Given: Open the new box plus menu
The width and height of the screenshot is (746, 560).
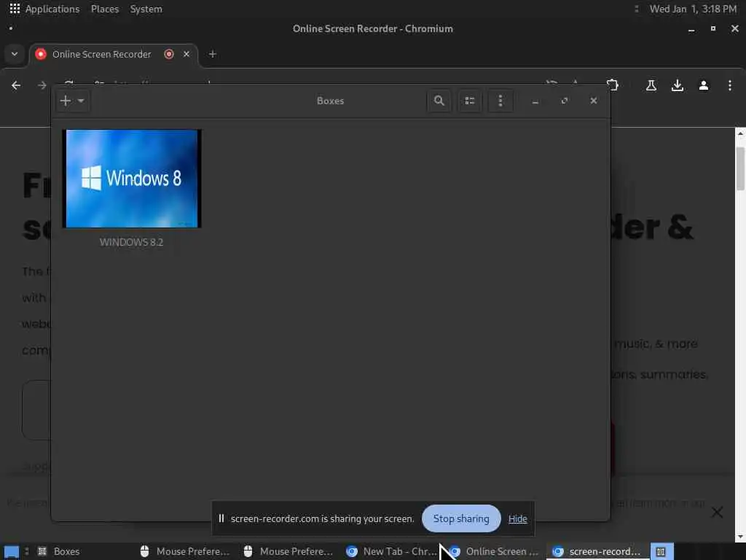Looking at the screenshot, I should pyautogui.click(x=72, y=101).
